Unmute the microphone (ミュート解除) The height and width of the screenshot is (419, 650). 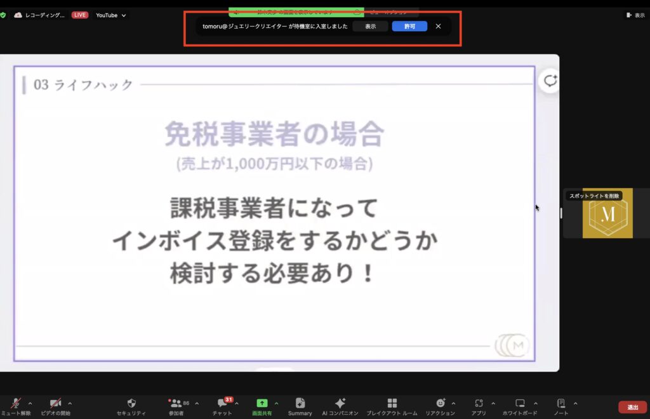pos(15,404)
